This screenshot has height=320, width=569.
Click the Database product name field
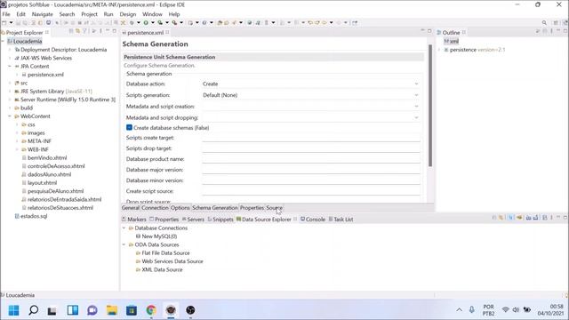pyautogui.click(x=311, y=159)
